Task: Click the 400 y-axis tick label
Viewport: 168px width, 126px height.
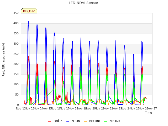Action: point(16,23)
